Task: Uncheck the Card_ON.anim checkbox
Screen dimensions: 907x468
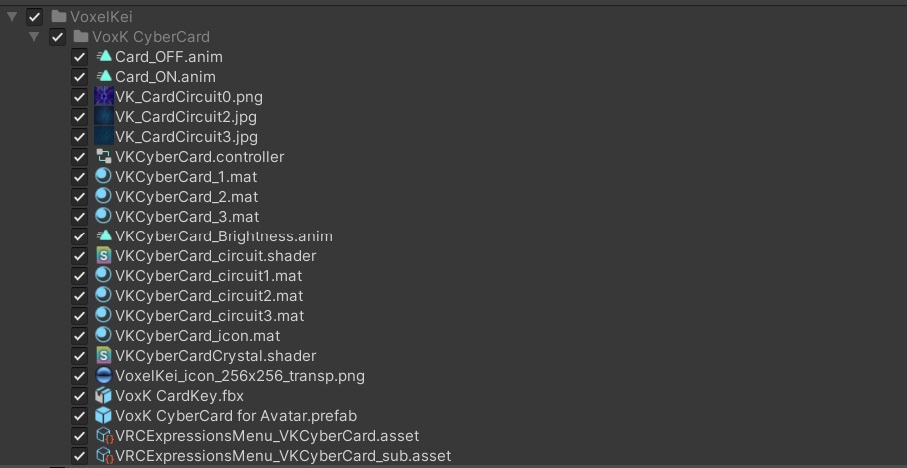Action: click(x=80, y=77)
